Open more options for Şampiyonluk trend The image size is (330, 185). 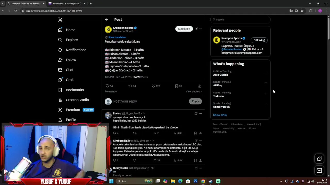pos(266,104)
